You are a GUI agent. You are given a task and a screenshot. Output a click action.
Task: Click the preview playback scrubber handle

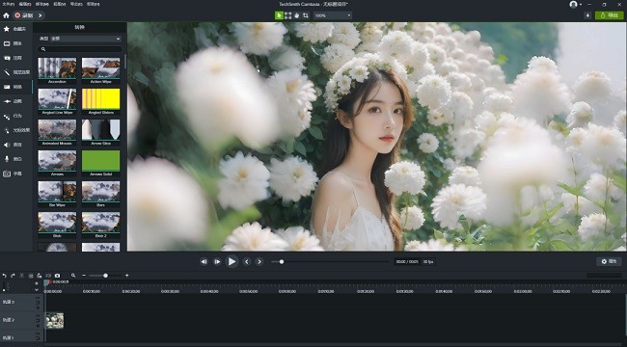[282, 262]
